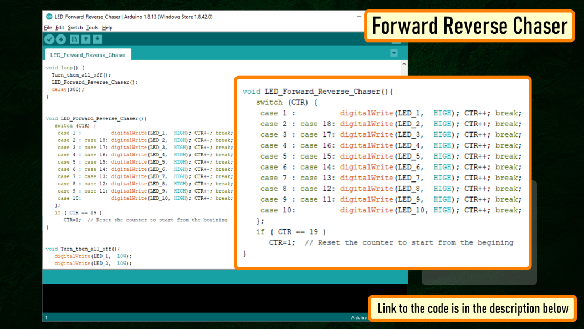Select the LED_Forward_Reverse_Chaser tab

click(x=88, y=55)
